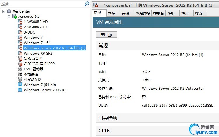
Task: Select 3-DDC virtual machine
Action: tap(29, 32)
